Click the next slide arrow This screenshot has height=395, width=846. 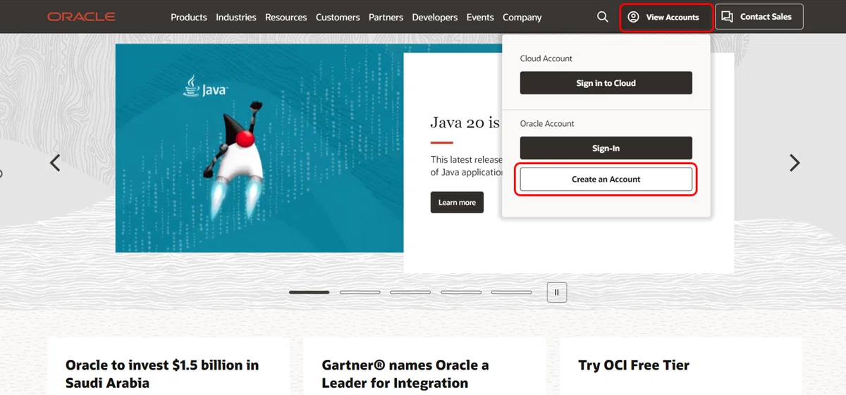point(795,163)
